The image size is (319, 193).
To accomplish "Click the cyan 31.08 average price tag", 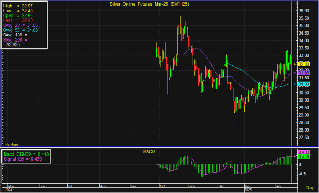I will pyautogui.click(x=304, y=84).
